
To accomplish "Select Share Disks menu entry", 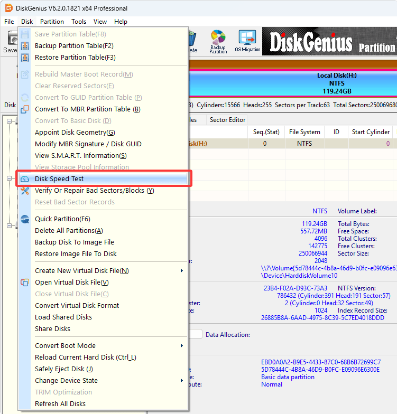I will pos(104,328).
